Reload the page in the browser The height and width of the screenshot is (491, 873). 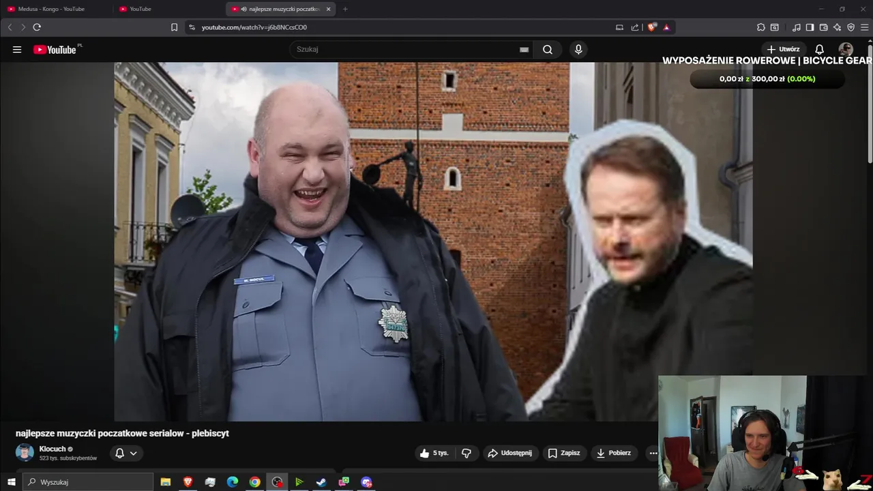(x=37, y=27)
